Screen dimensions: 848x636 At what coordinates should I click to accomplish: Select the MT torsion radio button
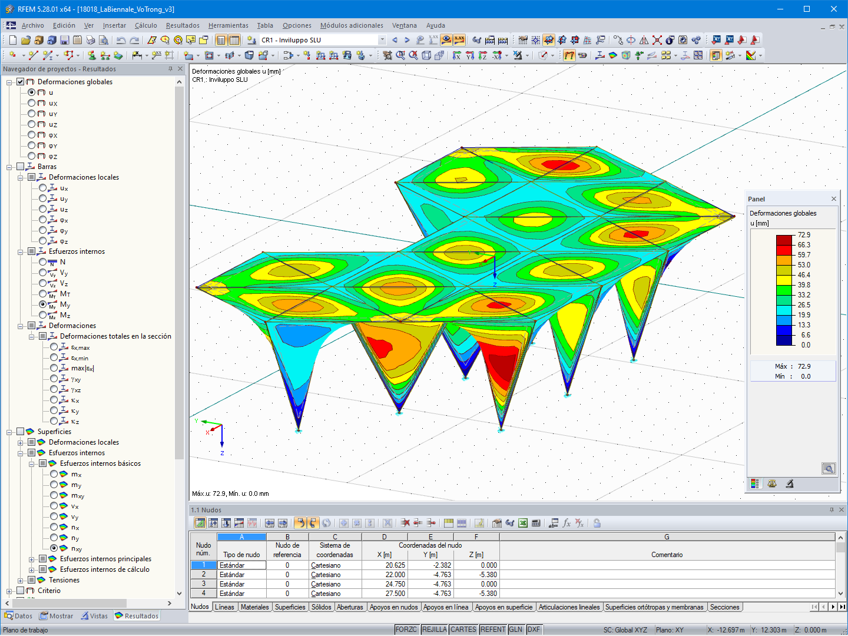43,294
